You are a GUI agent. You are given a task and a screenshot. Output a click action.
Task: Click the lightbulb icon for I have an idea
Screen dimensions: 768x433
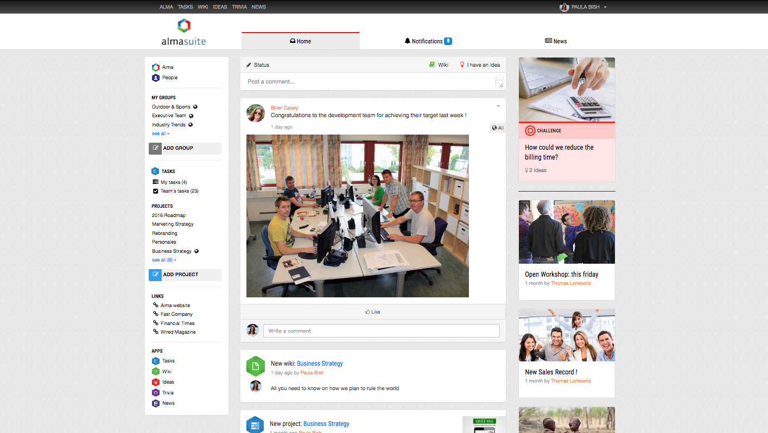coord(462,65)
